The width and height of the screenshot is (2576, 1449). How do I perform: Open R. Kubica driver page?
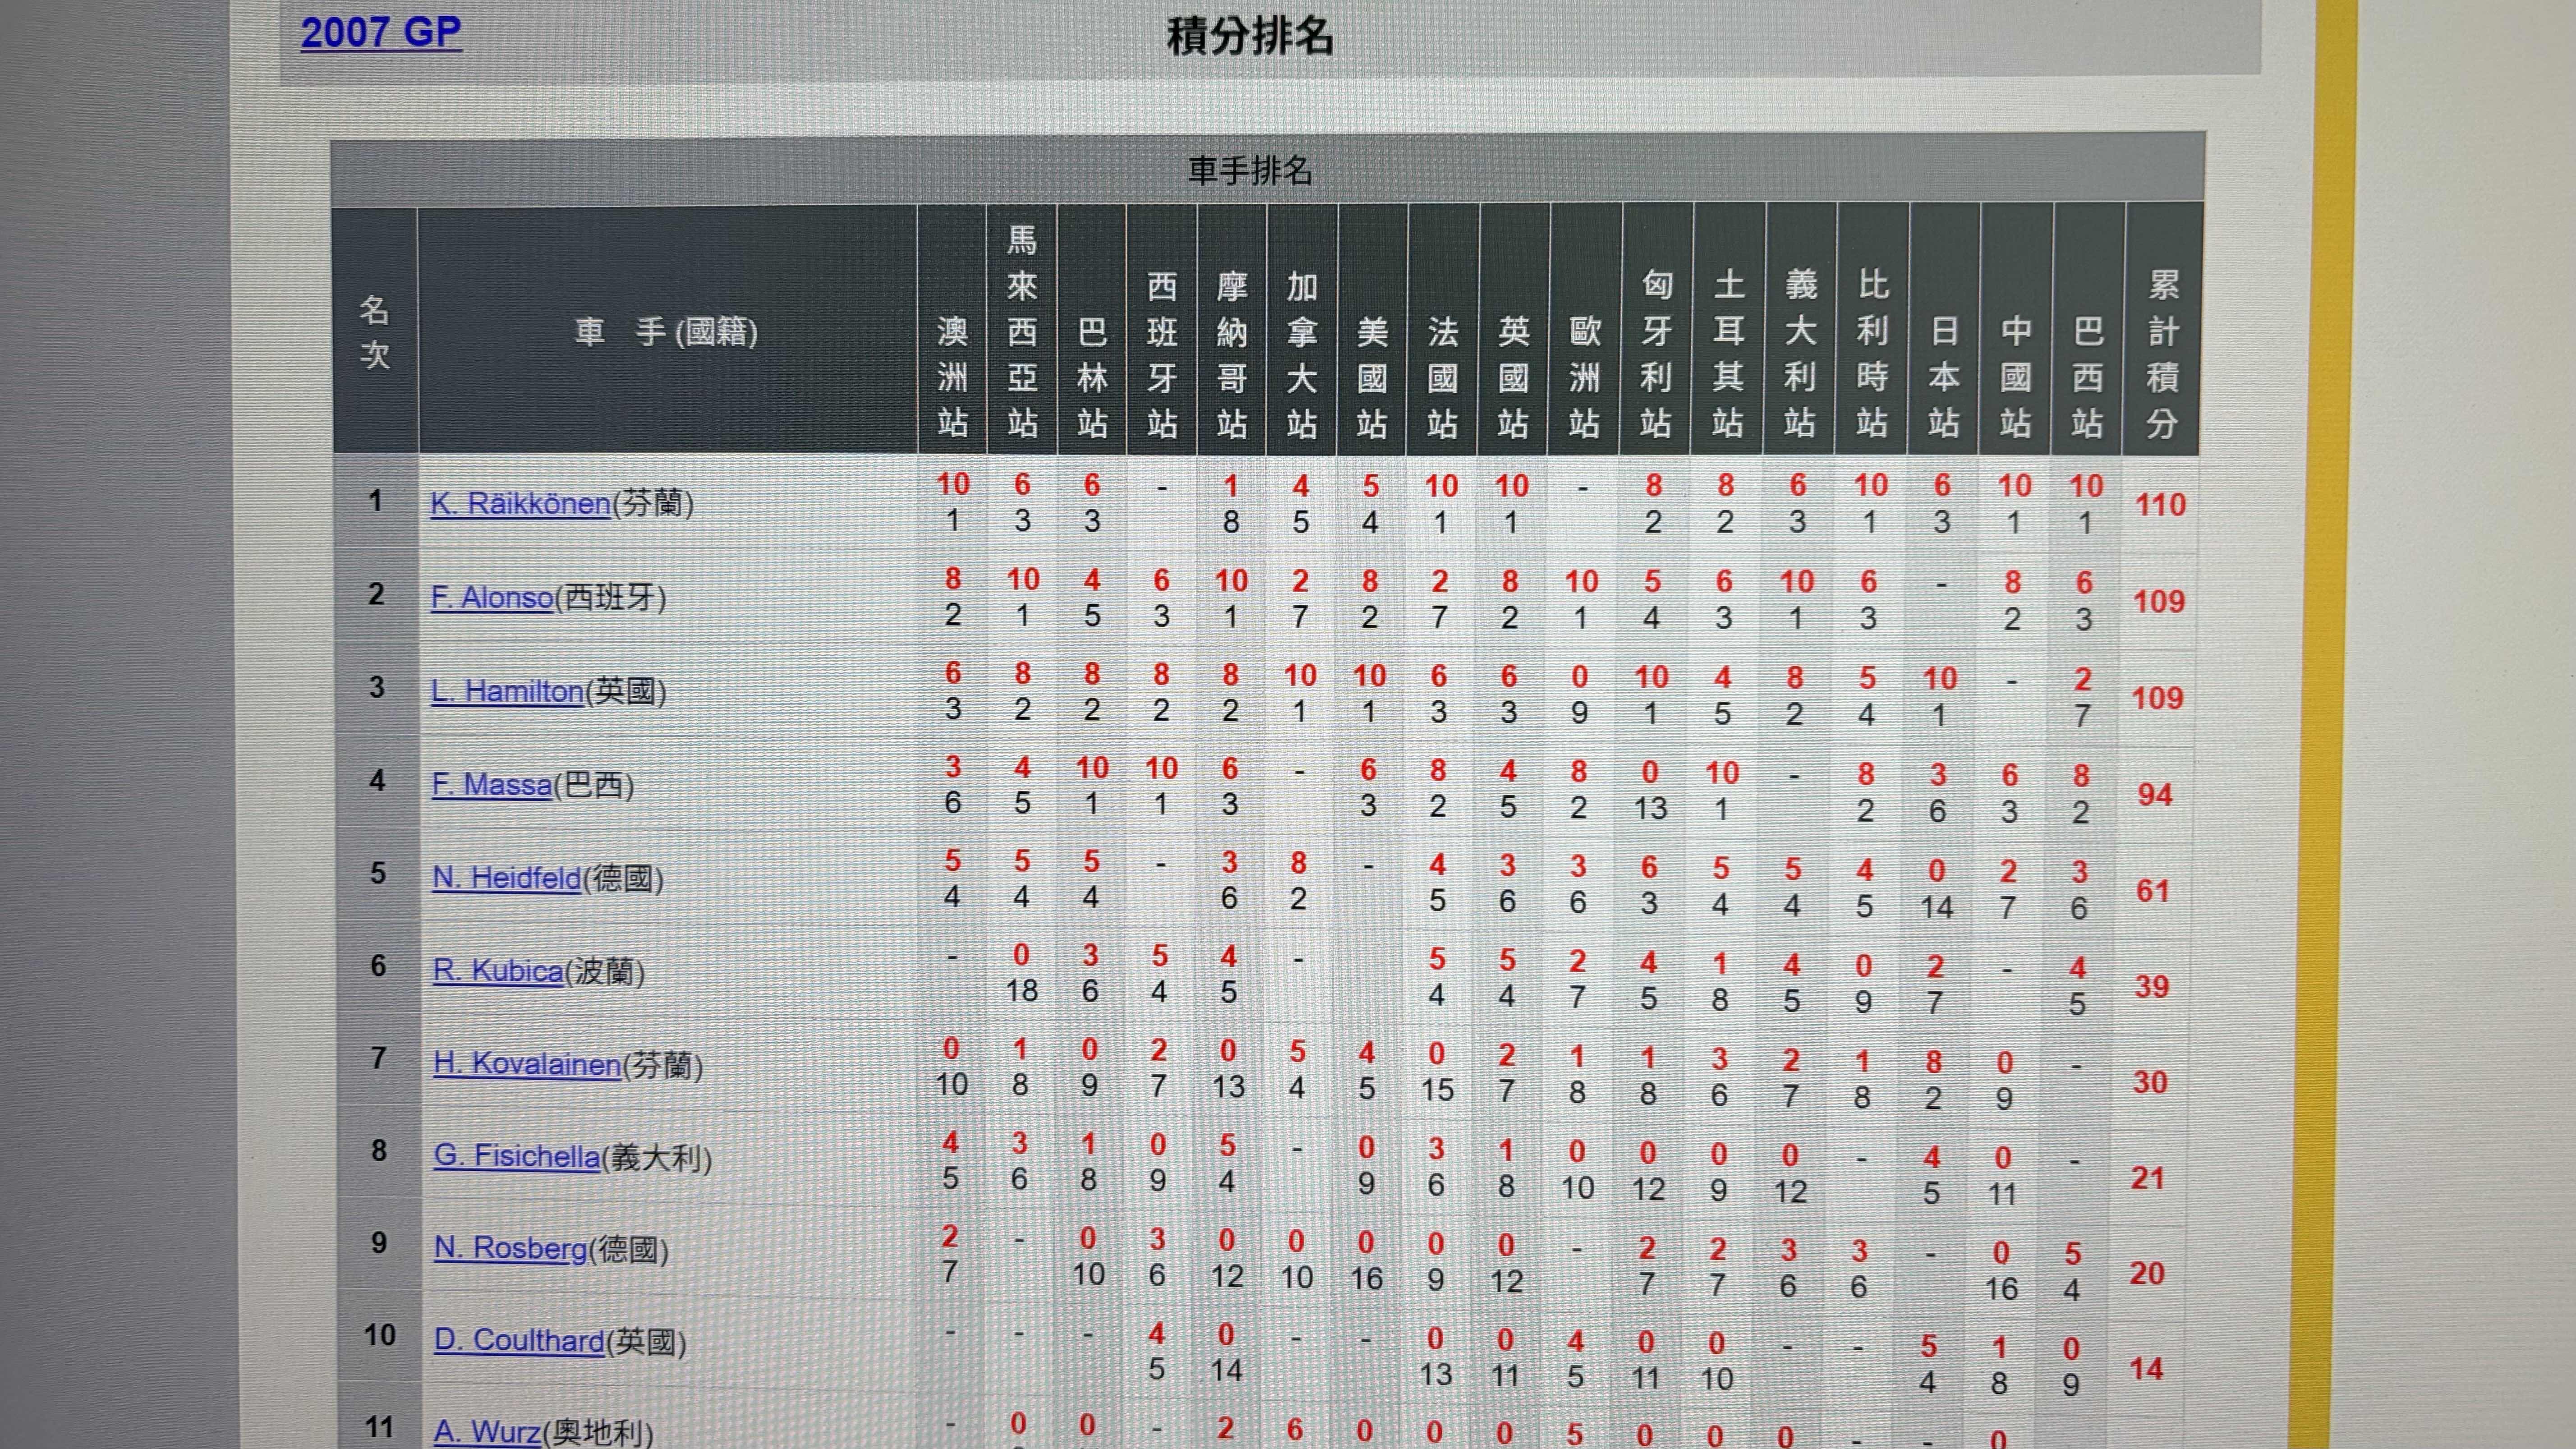pos(498,971)
